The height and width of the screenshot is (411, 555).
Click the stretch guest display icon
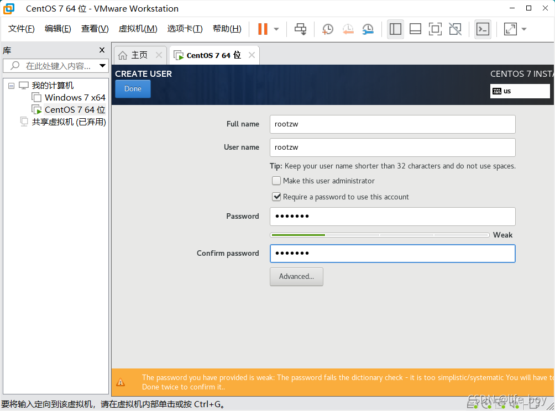click(x=510, y=29)
